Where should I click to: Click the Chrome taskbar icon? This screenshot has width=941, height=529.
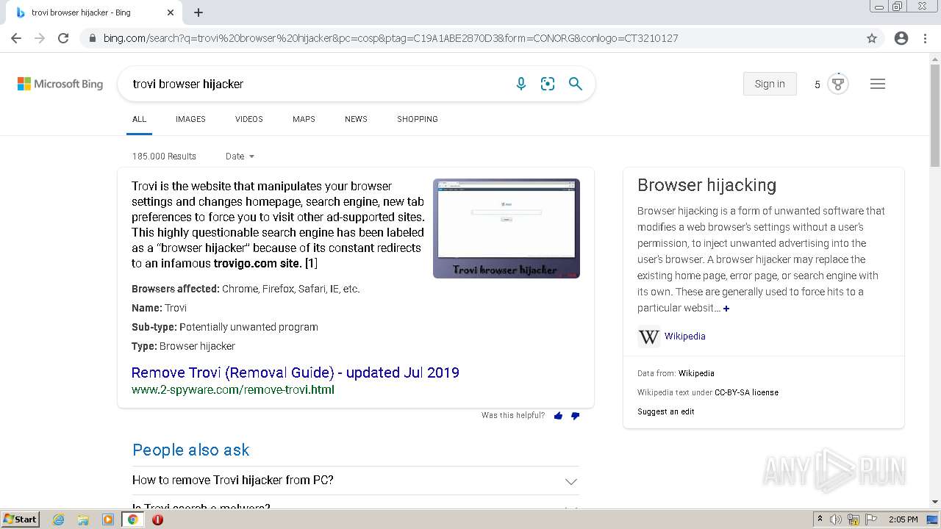[x=133, y=519]
